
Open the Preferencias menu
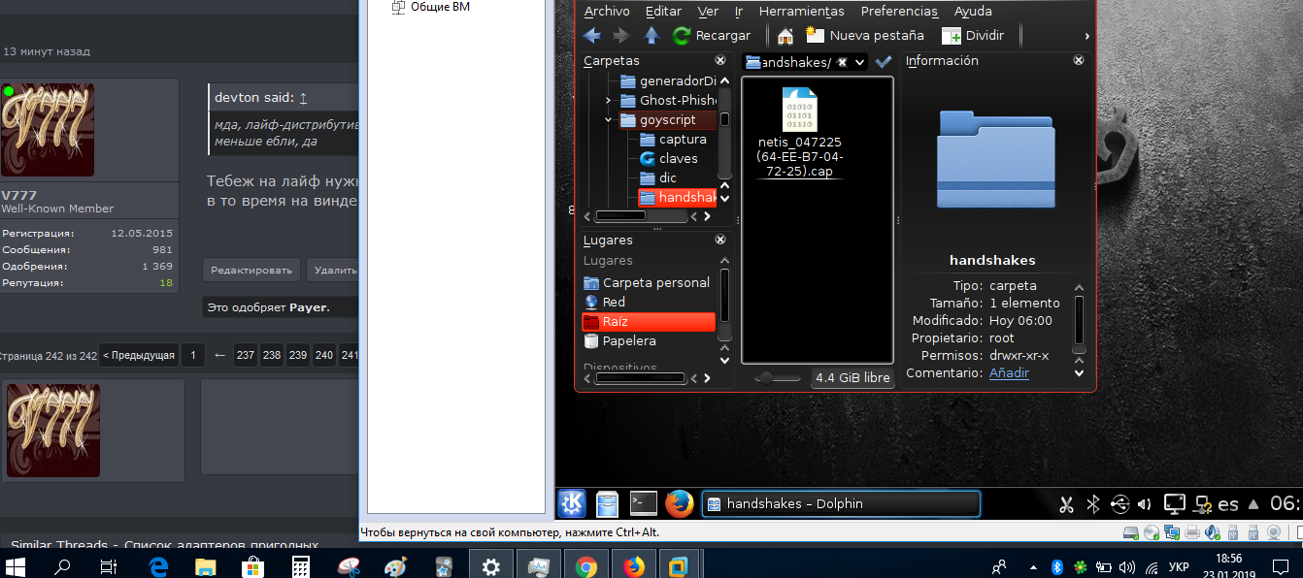(x=899, y=12)
